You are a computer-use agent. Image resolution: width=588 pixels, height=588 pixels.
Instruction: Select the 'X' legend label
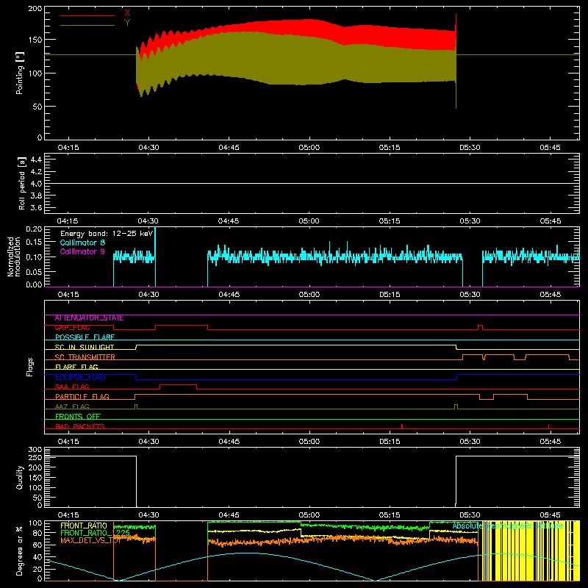tap(127, 12)
